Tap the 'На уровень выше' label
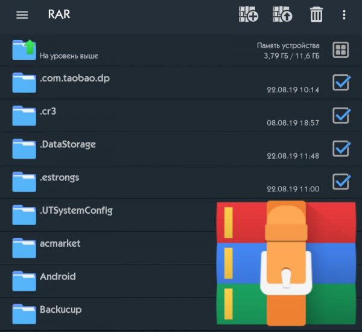The image size is (362, 332). tap(69, 56)
